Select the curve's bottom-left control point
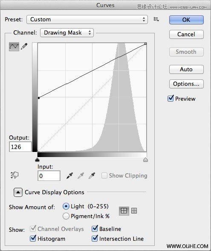The width and height of the screenshot is (211, 251). click(39, 98)
